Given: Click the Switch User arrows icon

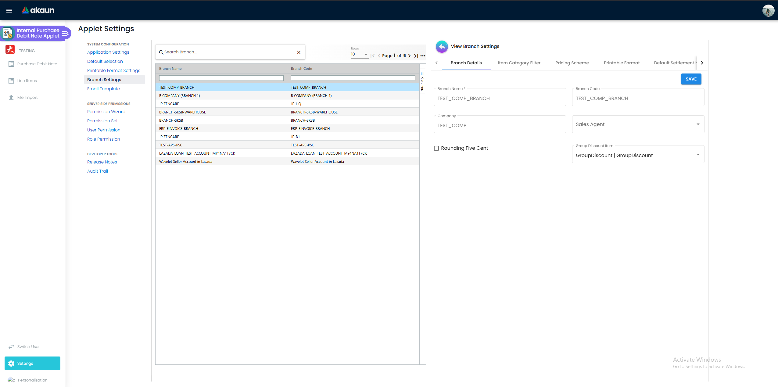Looking at the screenshot, I should [x=11, y=347].
